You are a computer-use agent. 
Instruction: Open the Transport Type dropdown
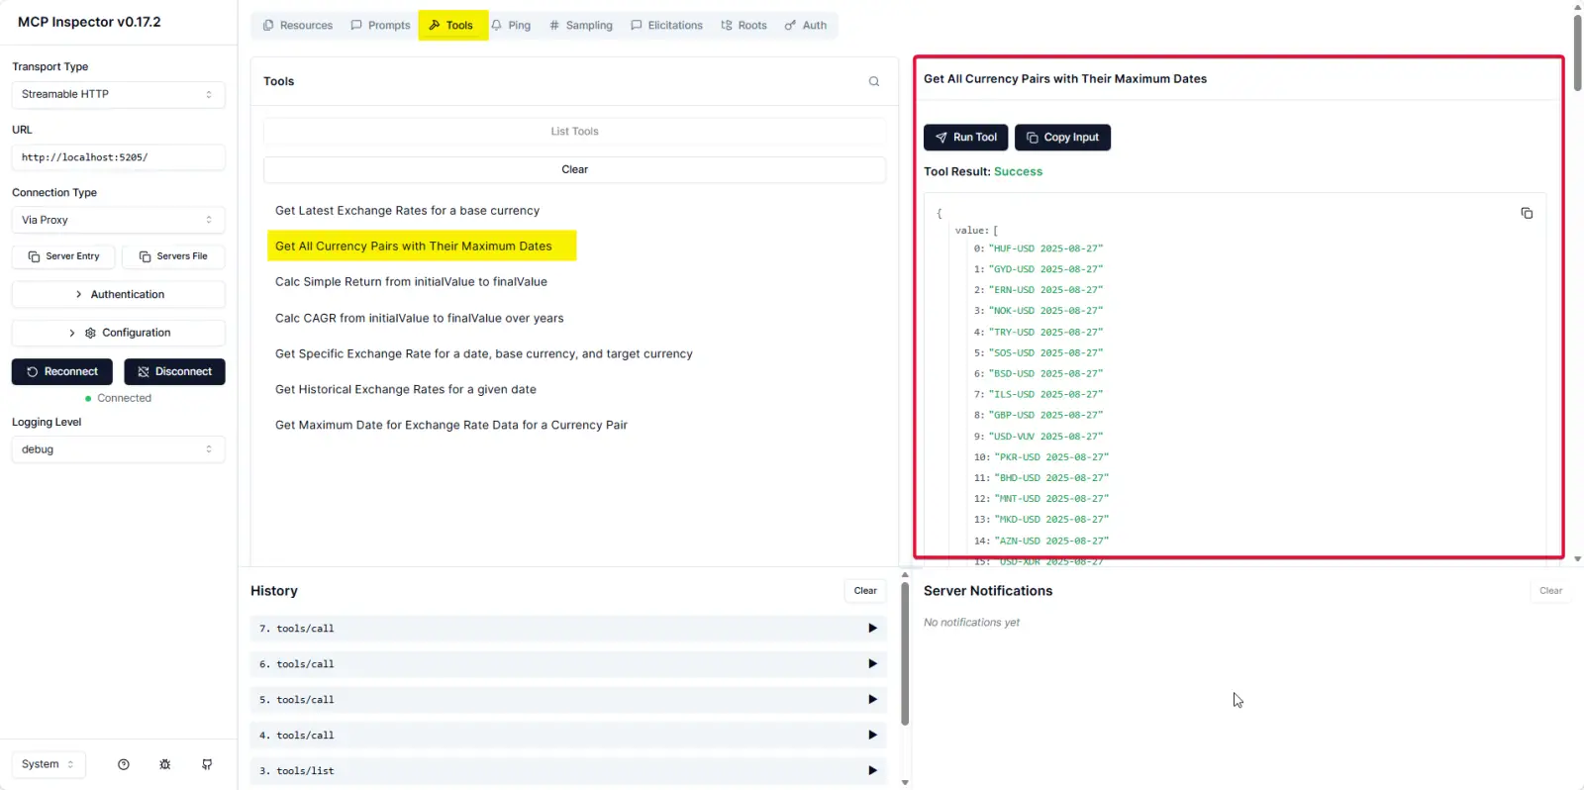118,94
